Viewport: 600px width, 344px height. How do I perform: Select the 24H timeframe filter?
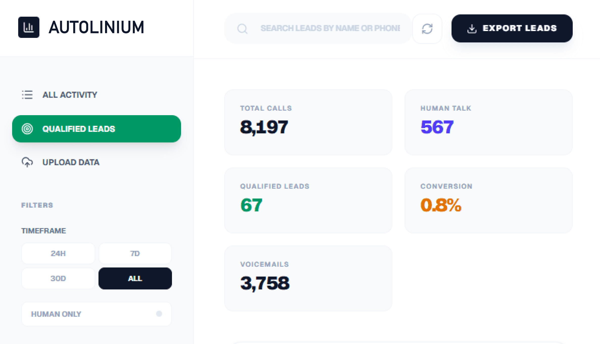(58, 253)
